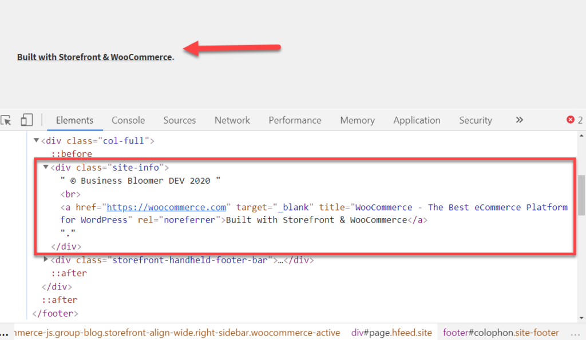This screenshot has width=586, height=340.
Task: Select the Business Bloomer DEV 2020 text node
Action: [140, 181]
